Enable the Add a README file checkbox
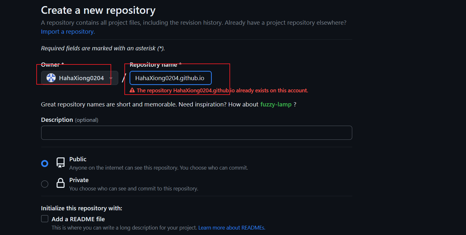This screenshot has height=235, width=466. [x=45, y=219]
